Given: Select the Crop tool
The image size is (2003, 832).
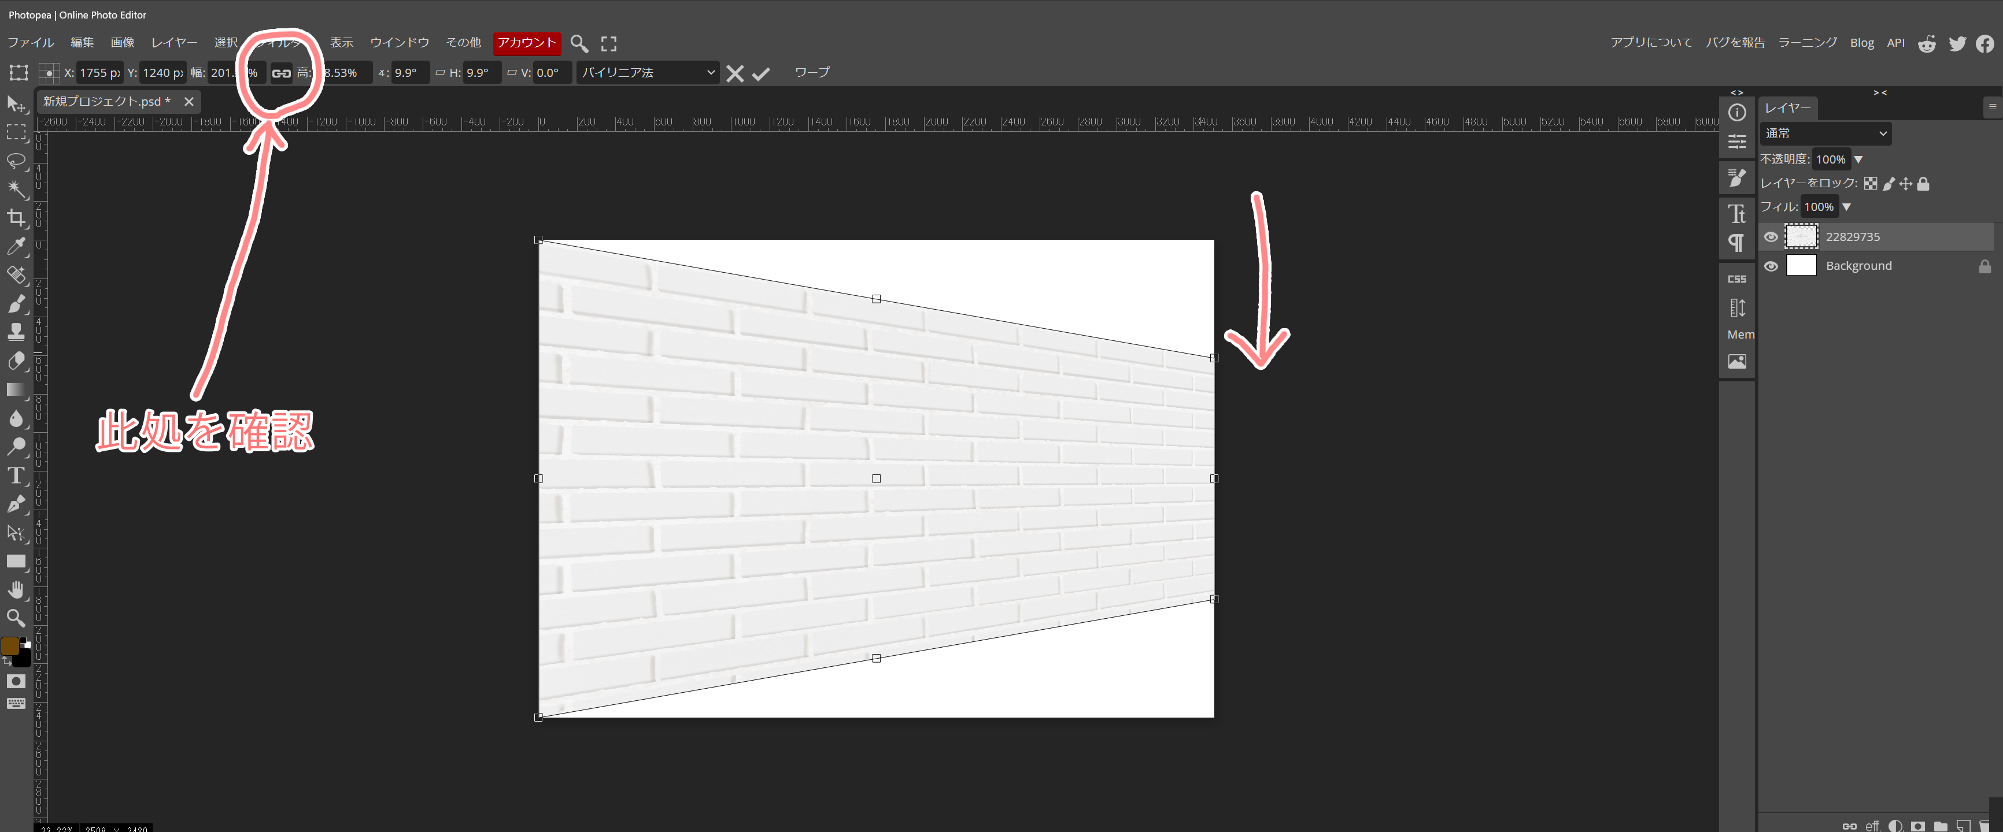Looking at the screenshot, I should pyautogui.click(x=16, y=218).
